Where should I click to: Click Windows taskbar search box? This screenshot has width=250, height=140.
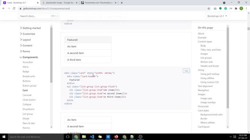pyautogui.click(x=36, y=136)
